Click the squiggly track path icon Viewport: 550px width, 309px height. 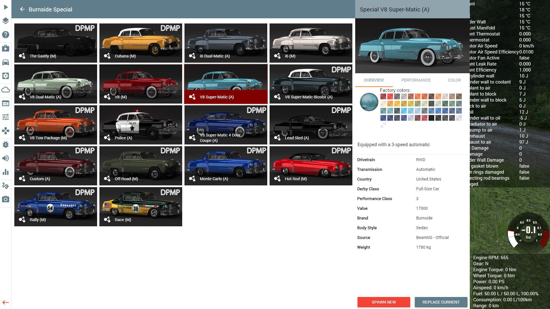coord(6,186)
